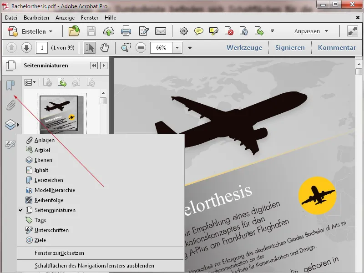Open the Anzeige menu

coord(65,18)
